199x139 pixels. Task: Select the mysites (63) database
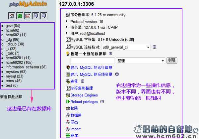click(16, 72)
